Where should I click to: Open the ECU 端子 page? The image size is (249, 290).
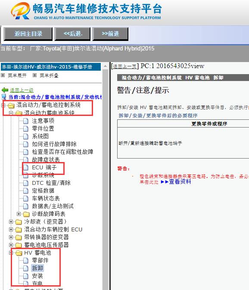coord(44,167)
